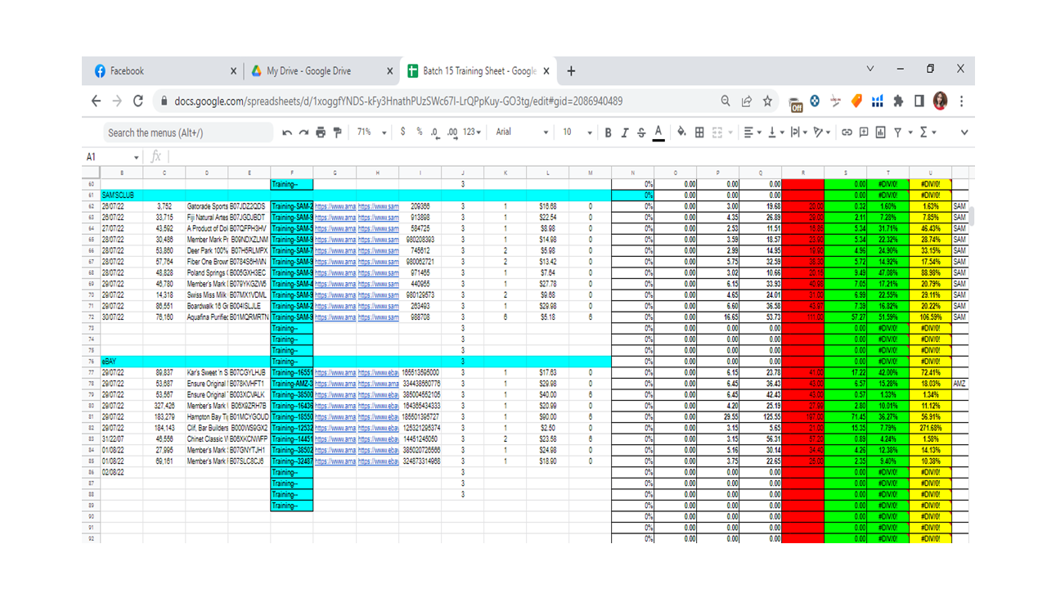Viewport: 1047px width, 589px height.
Task: Open the Chrome profile avatar
Action: click(x=940, y=101)
